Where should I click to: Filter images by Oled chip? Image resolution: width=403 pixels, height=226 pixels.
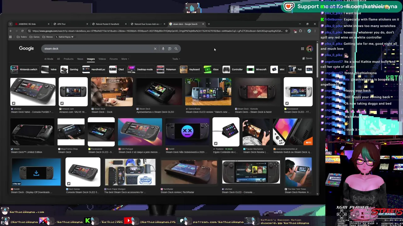[x=117, y=69]
